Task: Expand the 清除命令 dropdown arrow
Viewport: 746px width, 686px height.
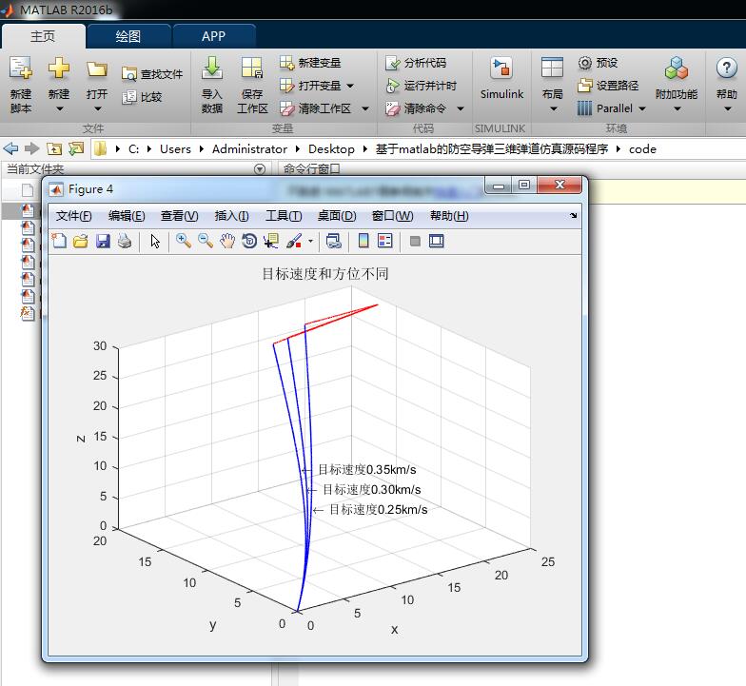Action: 461,108
